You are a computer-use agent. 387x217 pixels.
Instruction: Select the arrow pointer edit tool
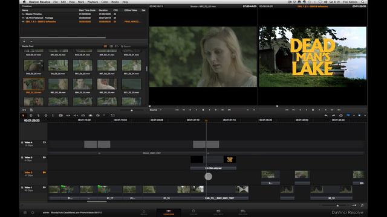click(24, 115)
